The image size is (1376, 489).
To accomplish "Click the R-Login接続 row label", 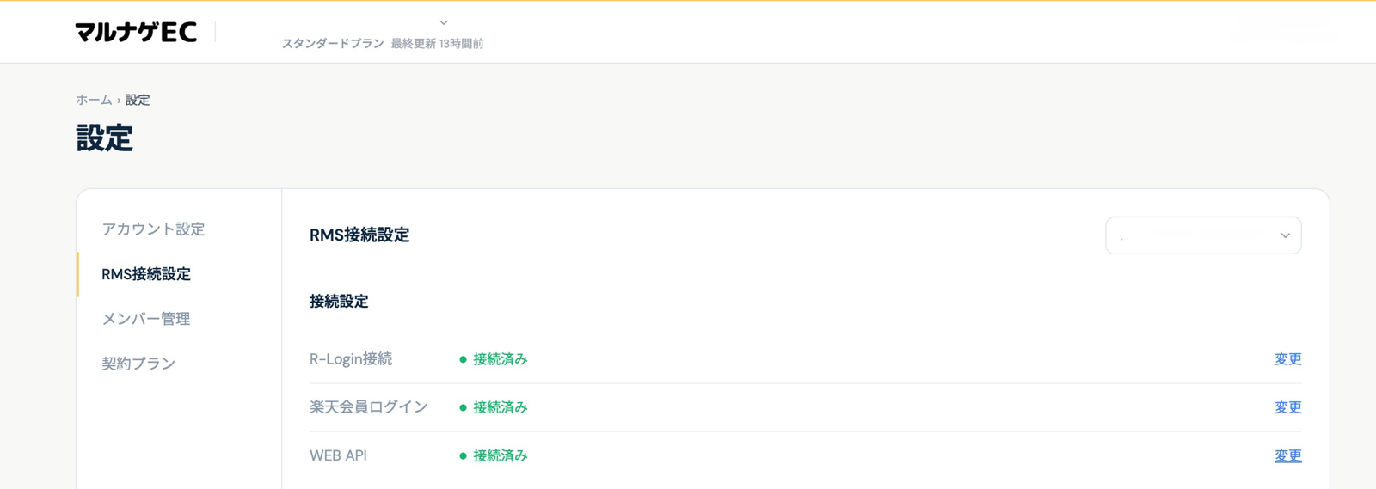I will [x=351, y=359].
